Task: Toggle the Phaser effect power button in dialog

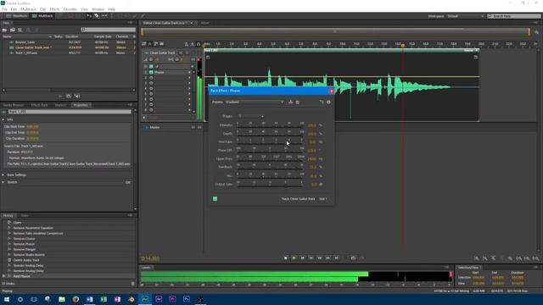Action: click(215, 199)
